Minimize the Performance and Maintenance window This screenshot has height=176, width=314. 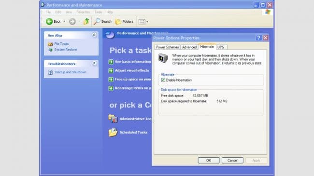coord(256,5)
